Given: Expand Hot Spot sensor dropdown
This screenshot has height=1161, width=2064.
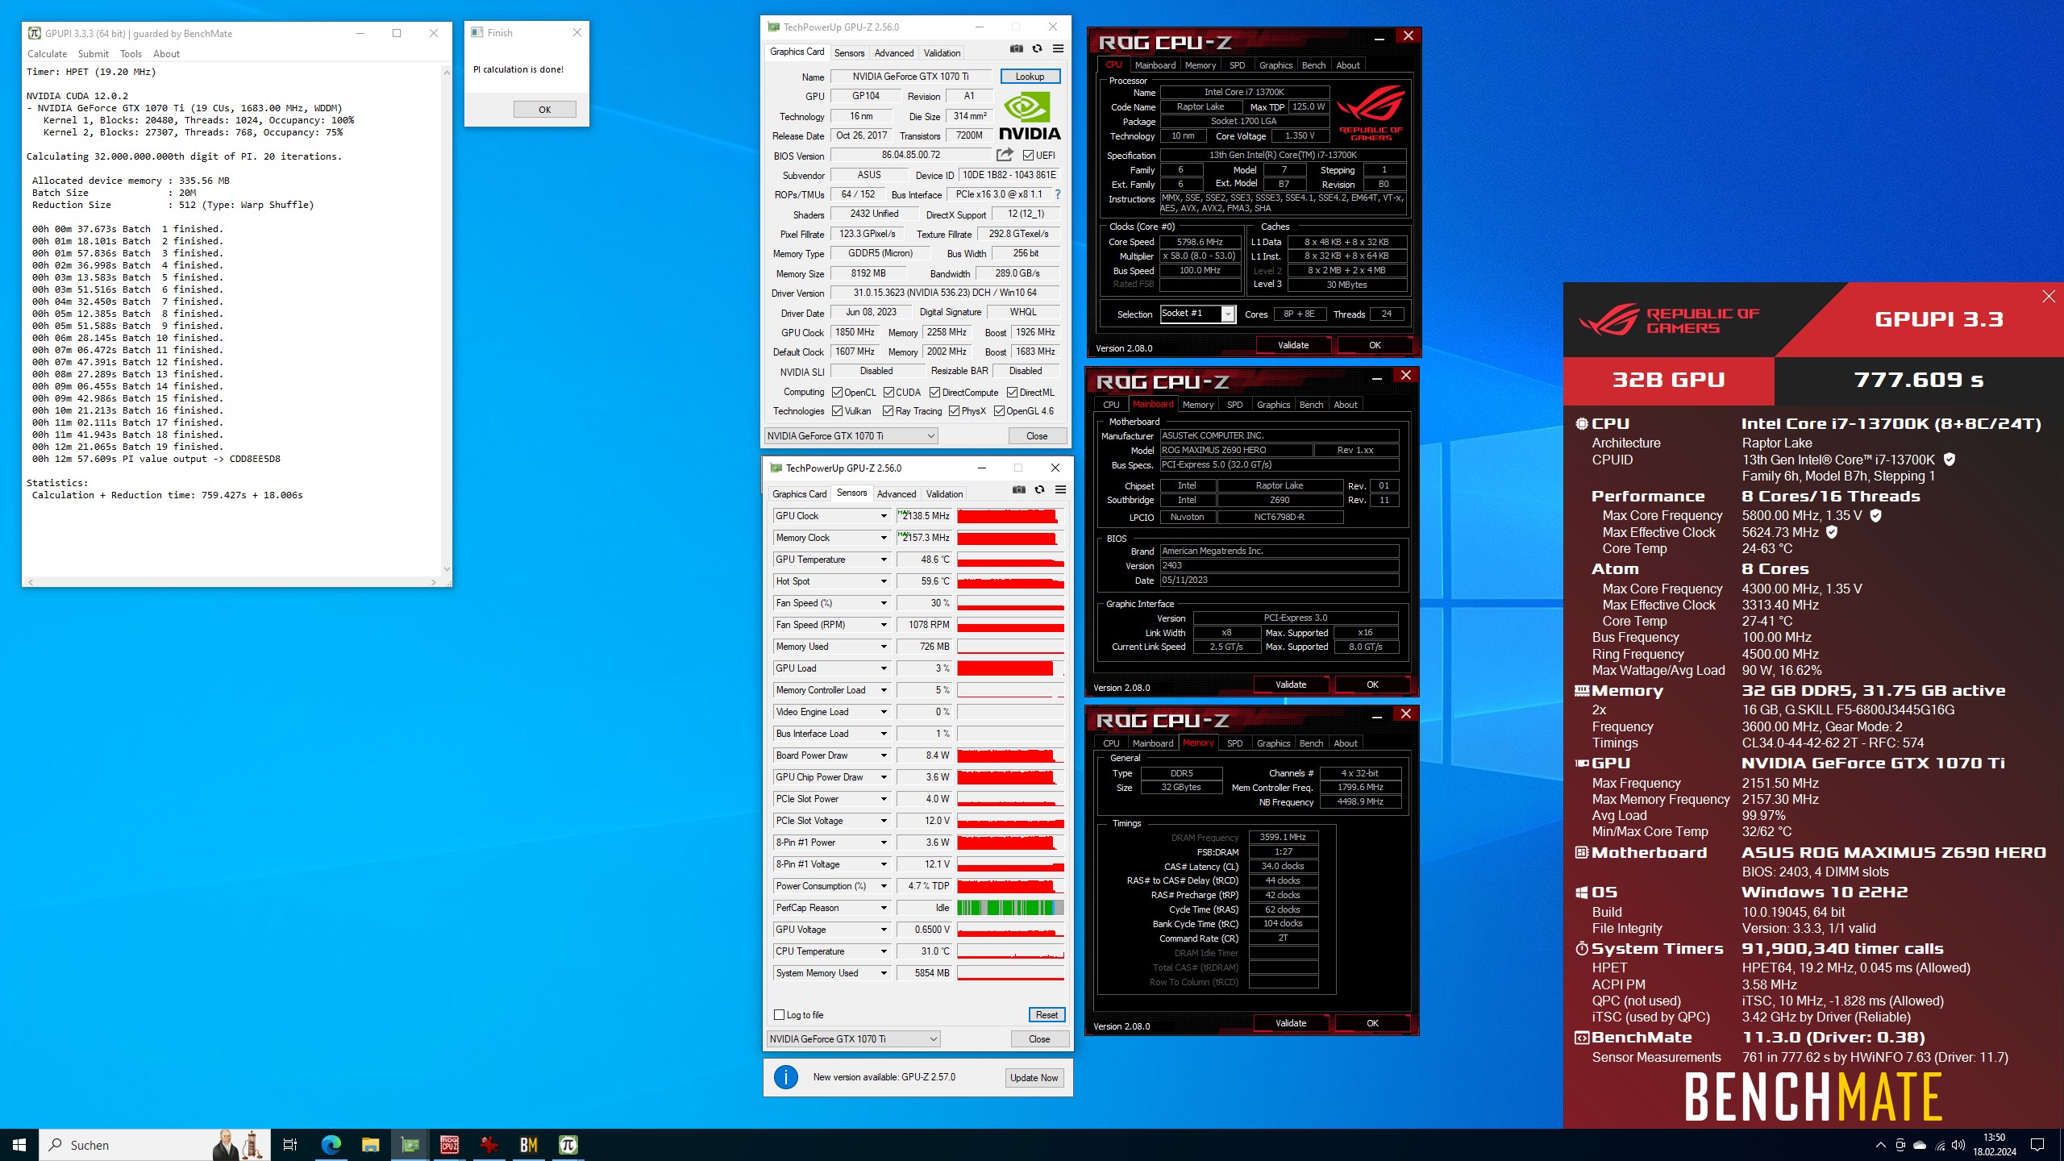Looking at the screenshot, I should pyautogui.click(x=884, y=581).
